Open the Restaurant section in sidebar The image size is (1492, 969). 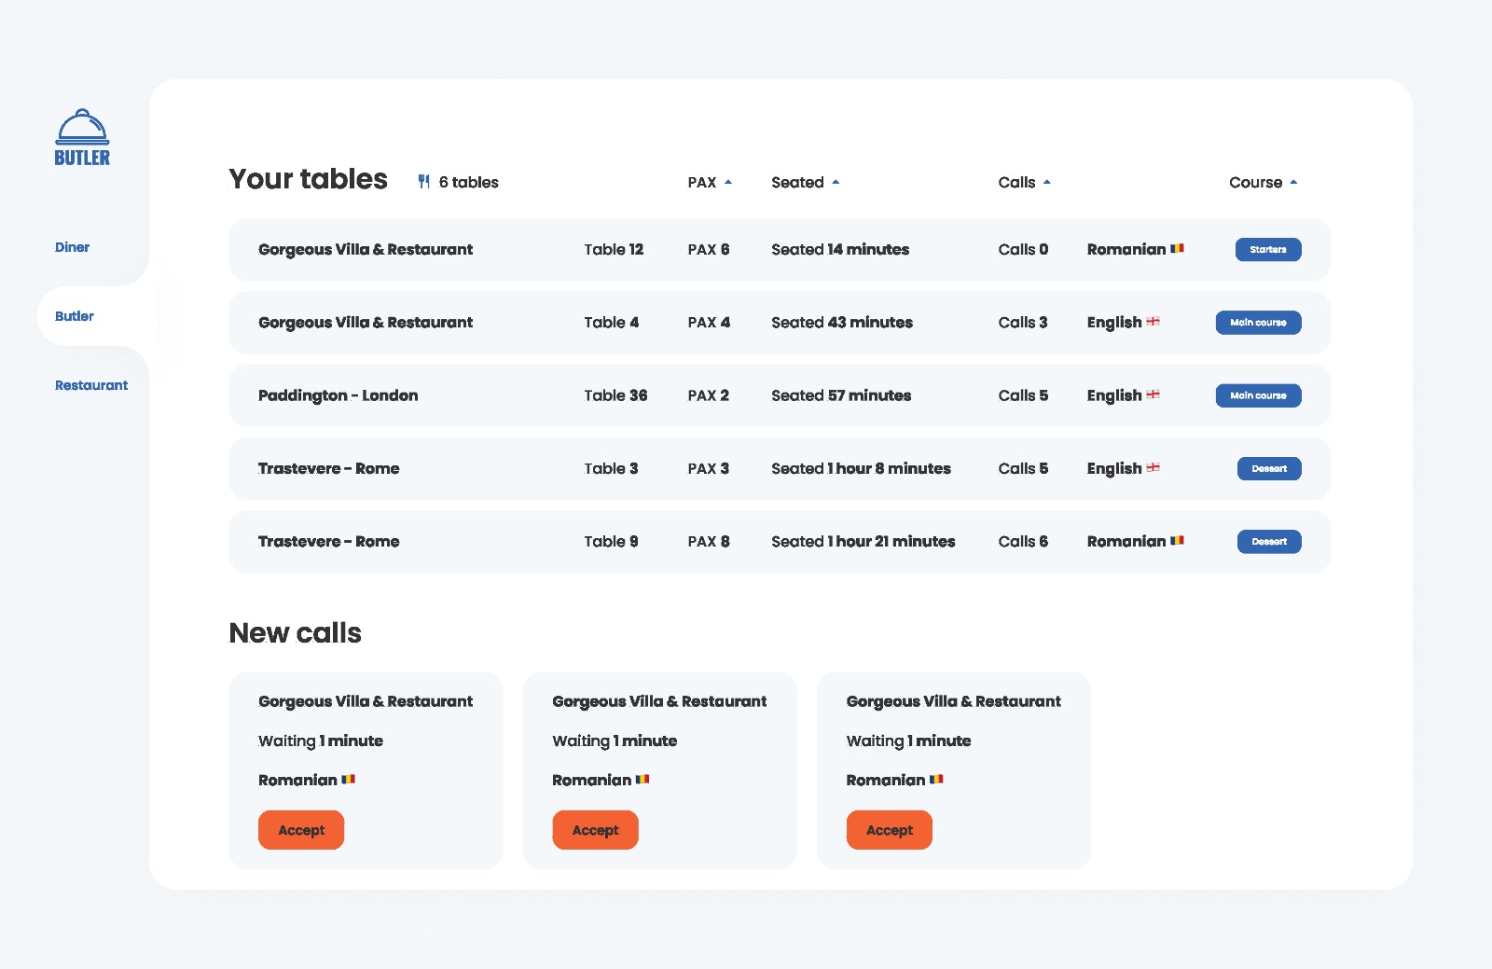[91, 385]
